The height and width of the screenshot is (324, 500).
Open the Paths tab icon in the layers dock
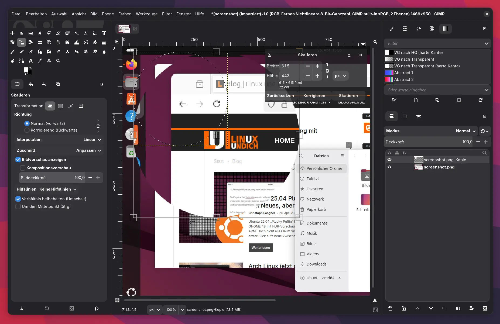tap(418, 116)
